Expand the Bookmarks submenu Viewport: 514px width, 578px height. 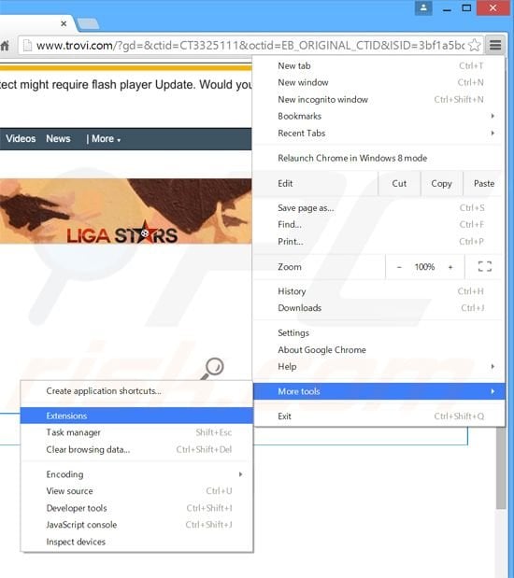378,116
